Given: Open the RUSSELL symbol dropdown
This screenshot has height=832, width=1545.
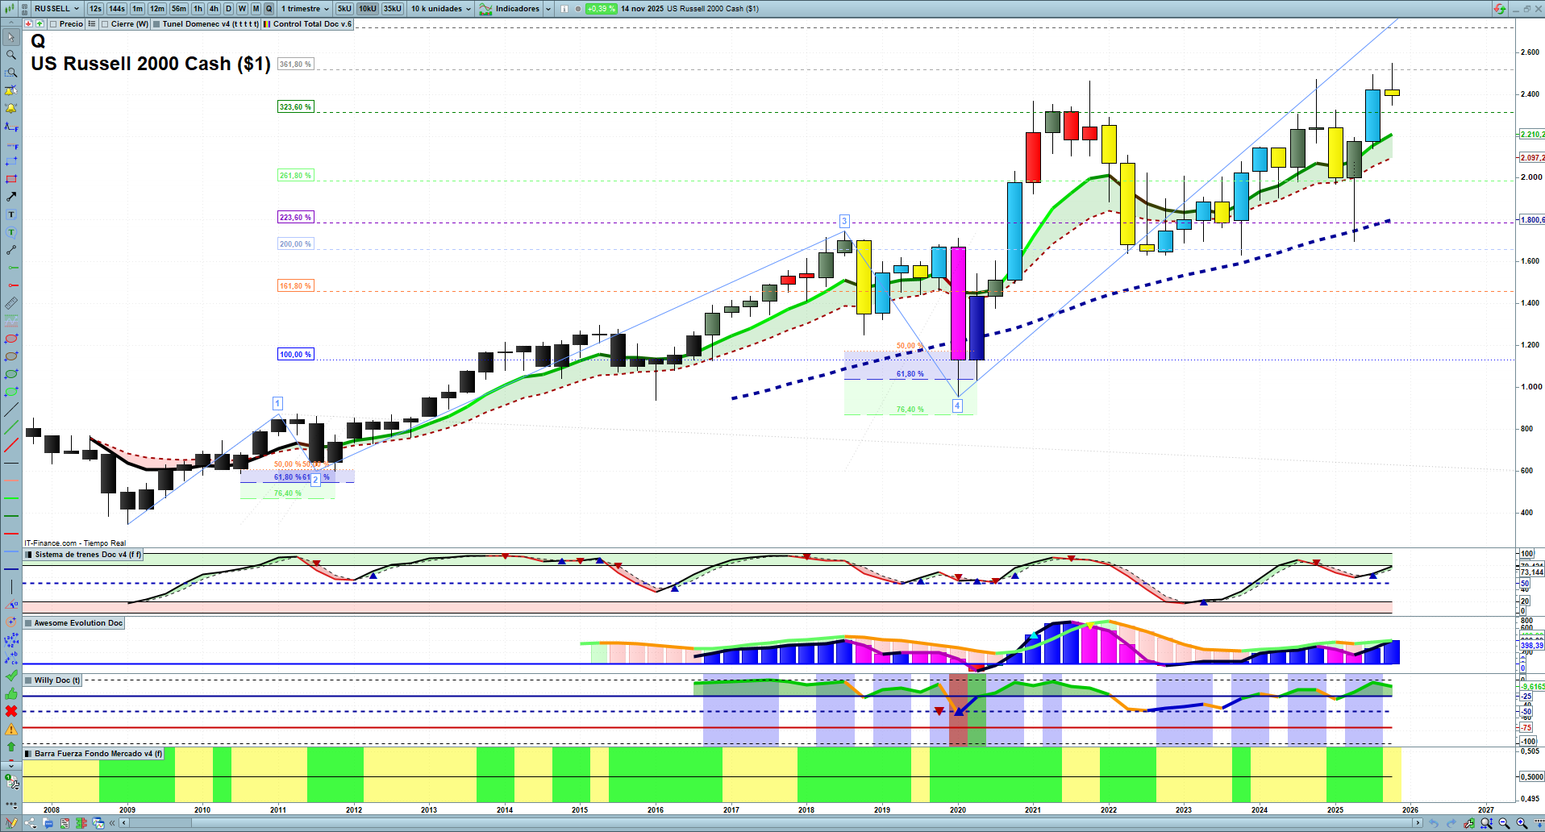Looking at the screenshot, I should pos(56,9).
